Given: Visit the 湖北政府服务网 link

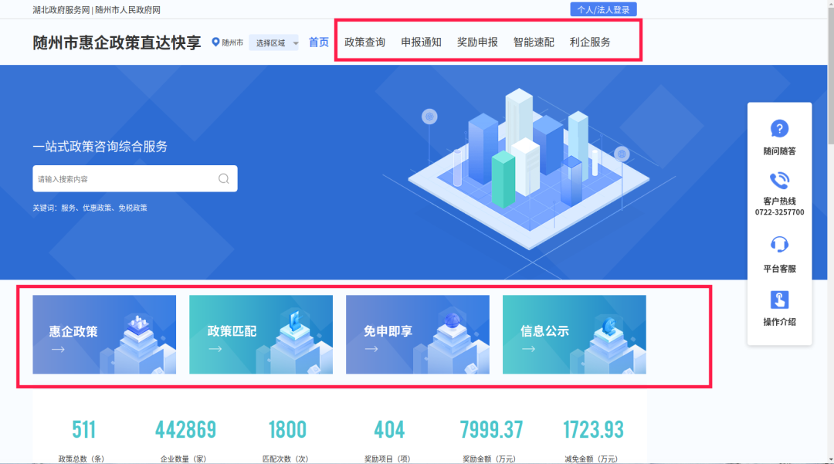Looking at the screenshot, I should pos(61,10).
